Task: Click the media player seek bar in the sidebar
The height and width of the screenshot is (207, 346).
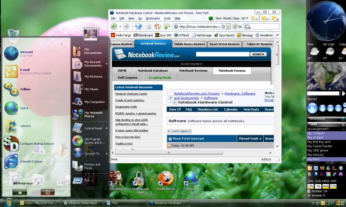Action: point(323,93)
